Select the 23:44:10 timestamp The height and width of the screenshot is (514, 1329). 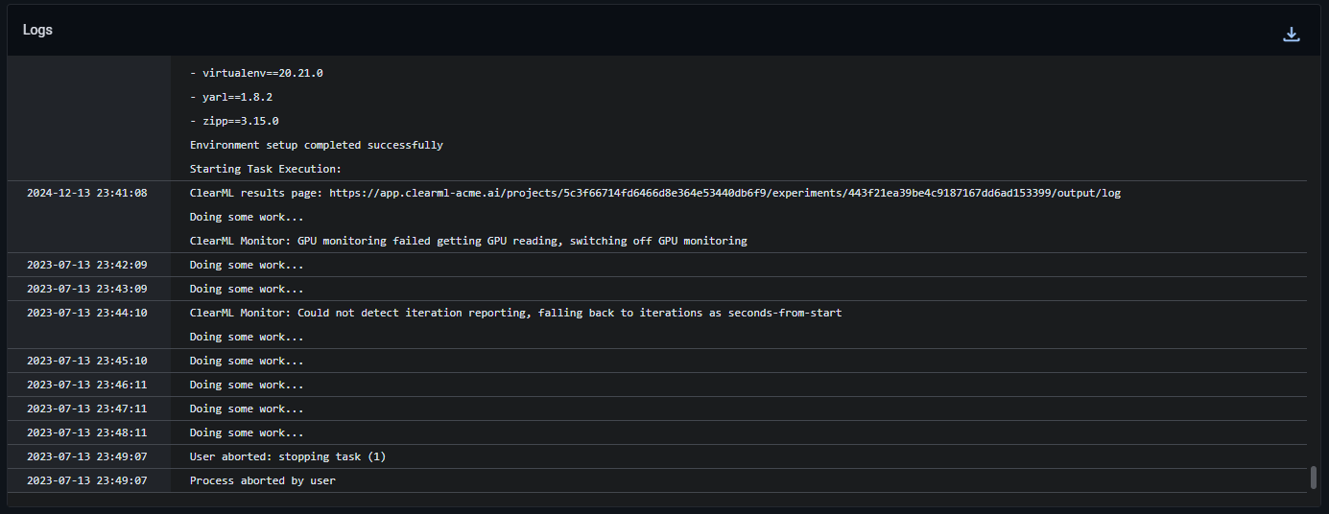point(86,313)
